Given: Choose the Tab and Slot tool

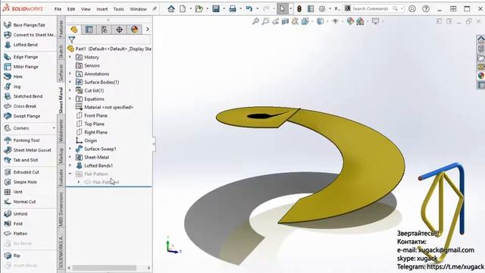Looking at the screenshot, I should pyautogui.click(x=21, y=160).
